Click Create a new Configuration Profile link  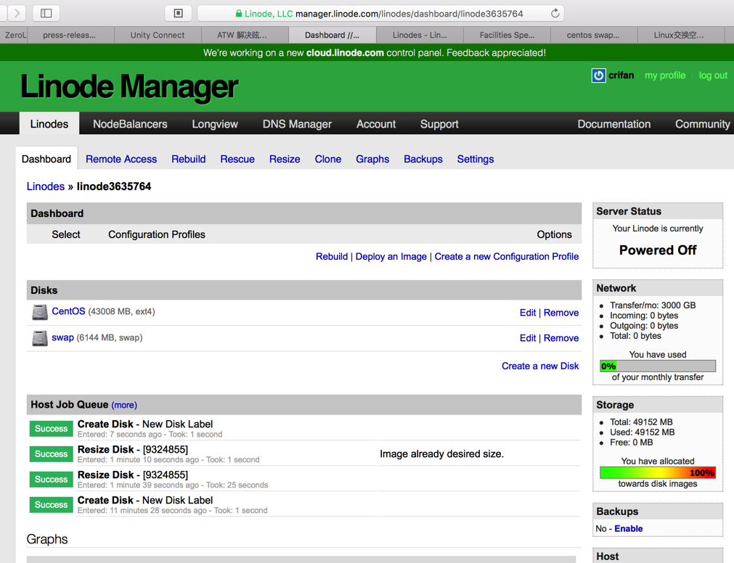(x=507, y=256)
